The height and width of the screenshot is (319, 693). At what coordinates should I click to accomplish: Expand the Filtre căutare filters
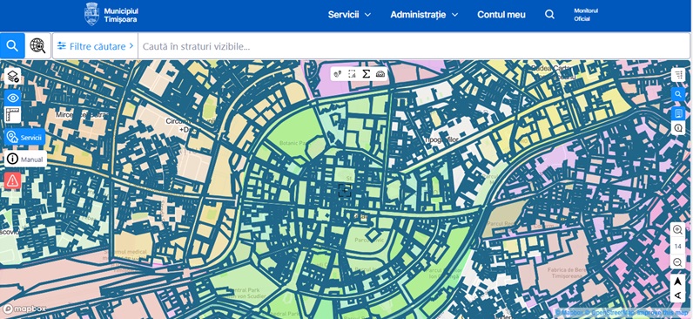pos(95,46)
